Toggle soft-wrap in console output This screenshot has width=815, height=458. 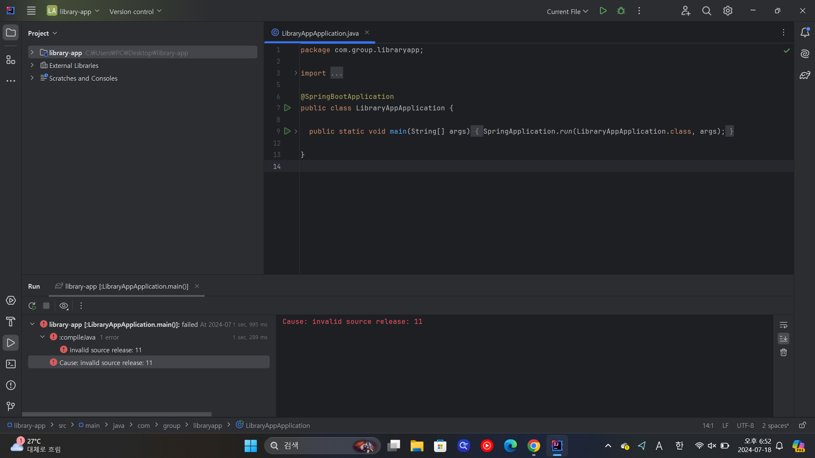pos(784,325)
